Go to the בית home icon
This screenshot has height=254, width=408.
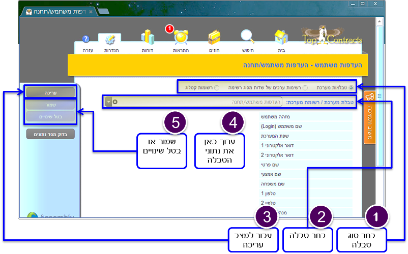point(281,37)
